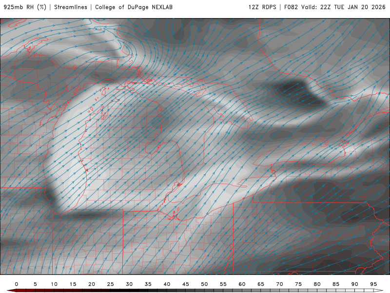The width and height of the screenshot is (390, 293).
Task: Click the dark red left arrow of color bar
Action: [11, 291]
